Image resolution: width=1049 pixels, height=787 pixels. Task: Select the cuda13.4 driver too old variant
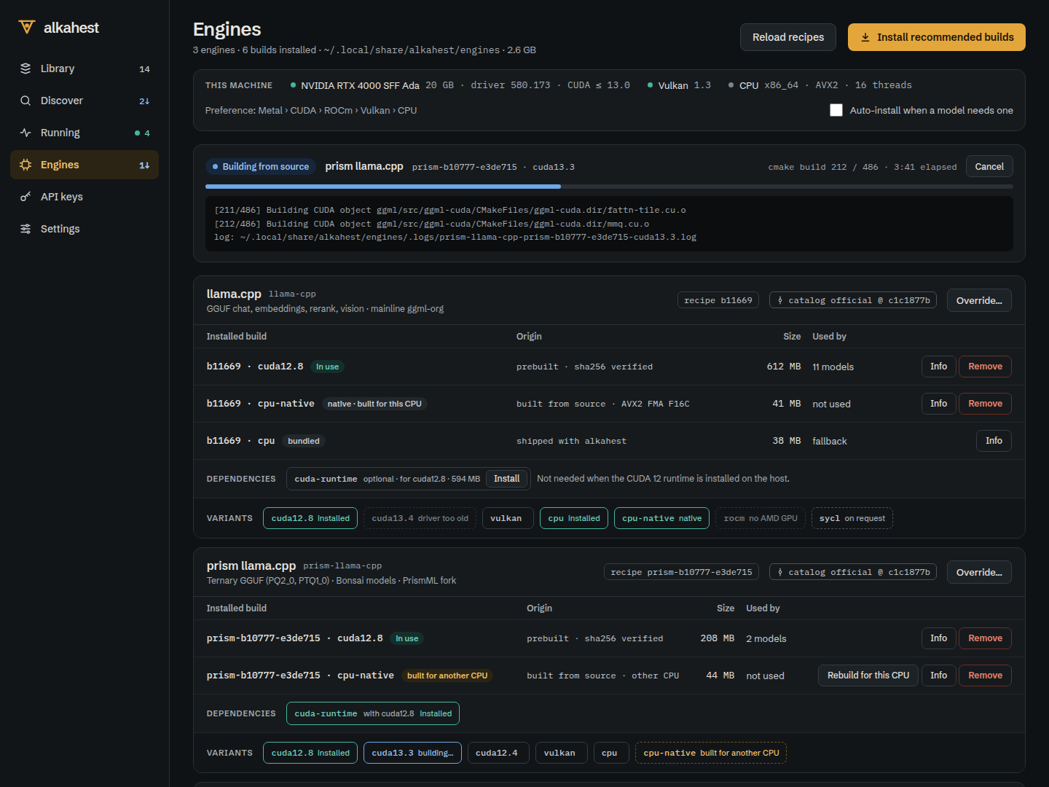tap(420, 518)
